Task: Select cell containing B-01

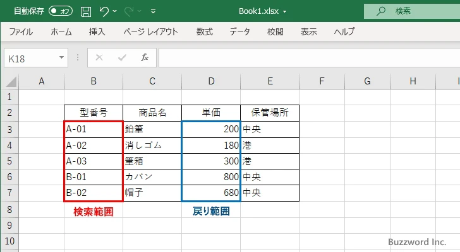Action: (94, 177)
